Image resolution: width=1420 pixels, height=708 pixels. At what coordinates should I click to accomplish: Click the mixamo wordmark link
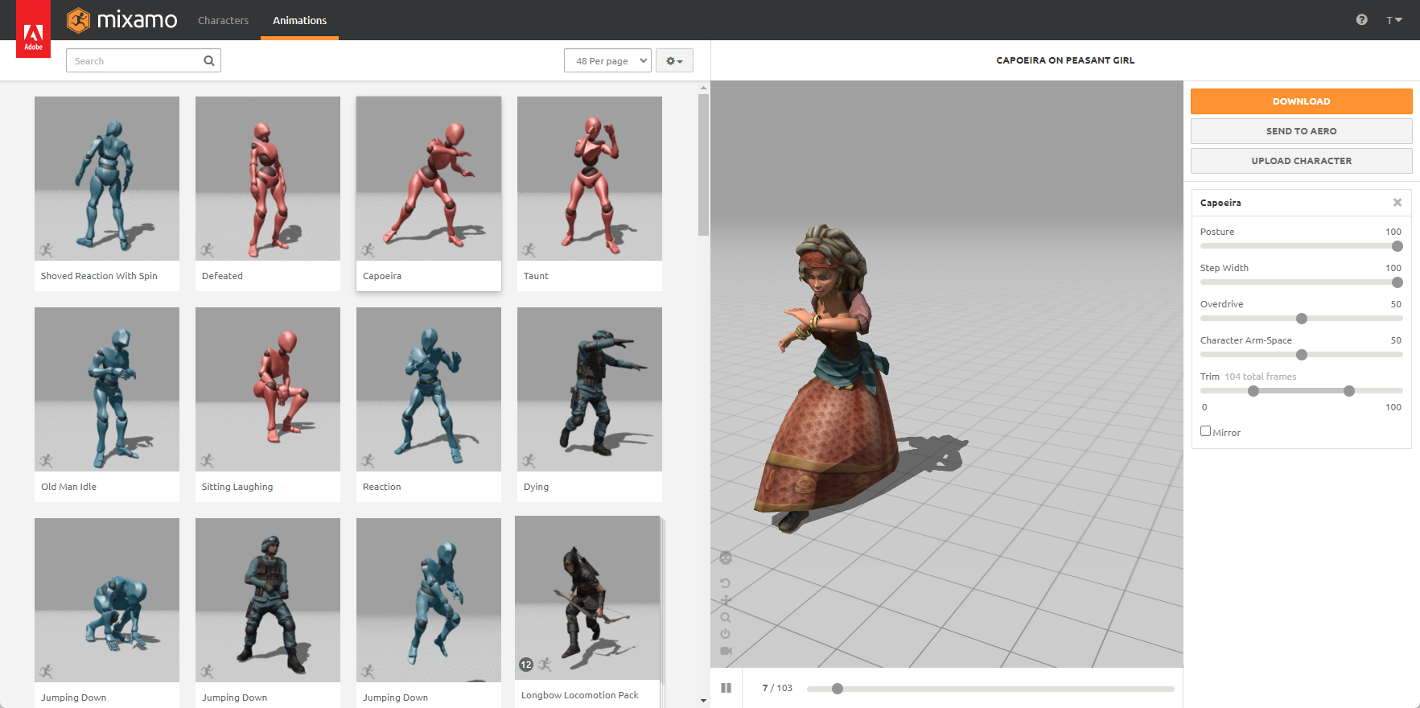click(137, 20)
